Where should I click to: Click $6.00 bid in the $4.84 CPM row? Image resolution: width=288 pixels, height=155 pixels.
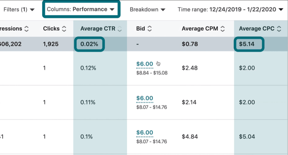[x=145, y=132]
